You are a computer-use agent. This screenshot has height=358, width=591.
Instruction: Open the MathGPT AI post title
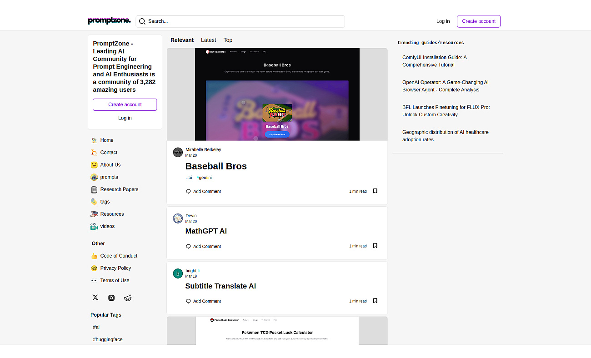[x=206, y=231]
